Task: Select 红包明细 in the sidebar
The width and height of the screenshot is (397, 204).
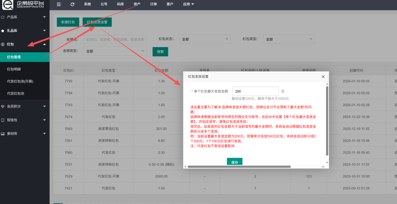Action: [14, 69]
